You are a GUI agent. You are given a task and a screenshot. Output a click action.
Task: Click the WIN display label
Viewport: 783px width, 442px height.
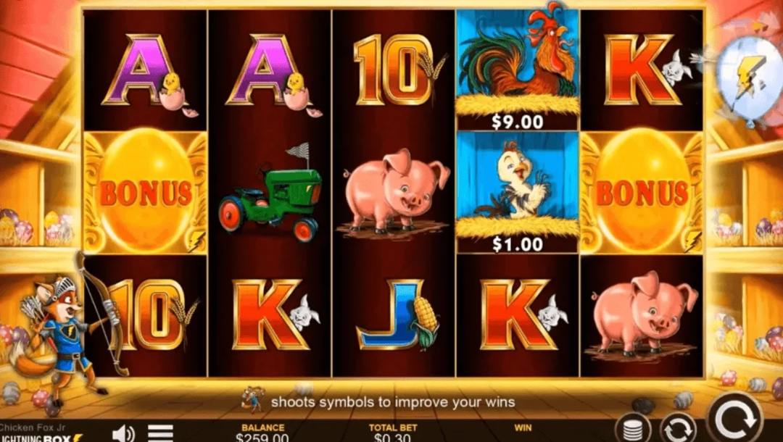(x=523, y=428)
